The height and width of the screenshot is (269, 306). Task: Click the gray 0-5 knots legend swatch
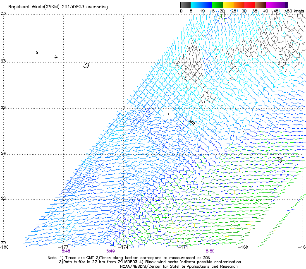[x=185, y=5]
